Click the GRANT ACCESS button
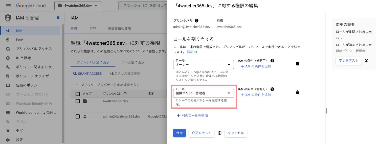 tap(87, 74)
